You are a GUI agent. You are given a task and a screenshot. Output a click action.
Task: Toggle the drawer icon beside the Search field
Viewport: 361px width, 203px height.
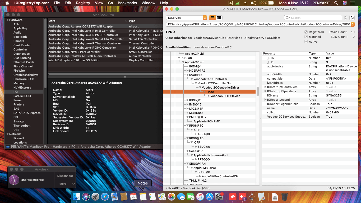pos(352,17)
